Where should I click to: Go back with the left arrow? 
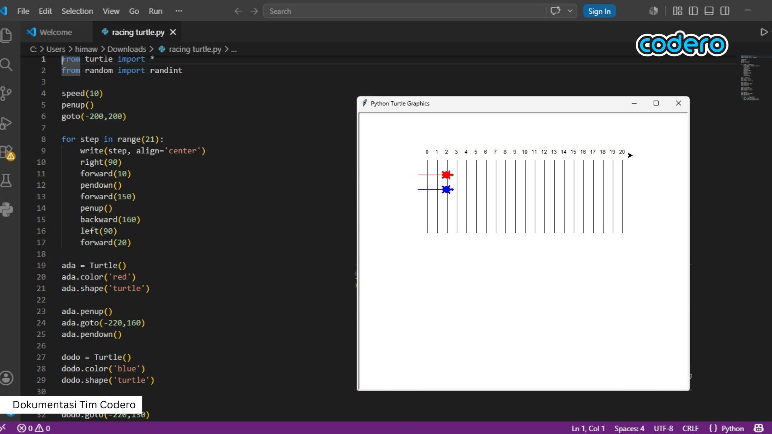(238, 11)
